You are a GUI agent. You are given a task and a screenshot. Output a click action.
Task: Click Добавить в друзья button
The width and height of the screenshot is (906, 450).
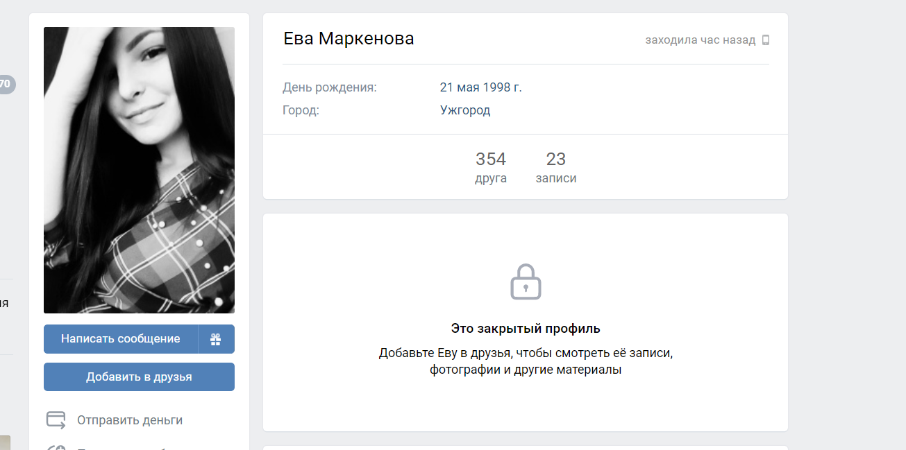139,377
